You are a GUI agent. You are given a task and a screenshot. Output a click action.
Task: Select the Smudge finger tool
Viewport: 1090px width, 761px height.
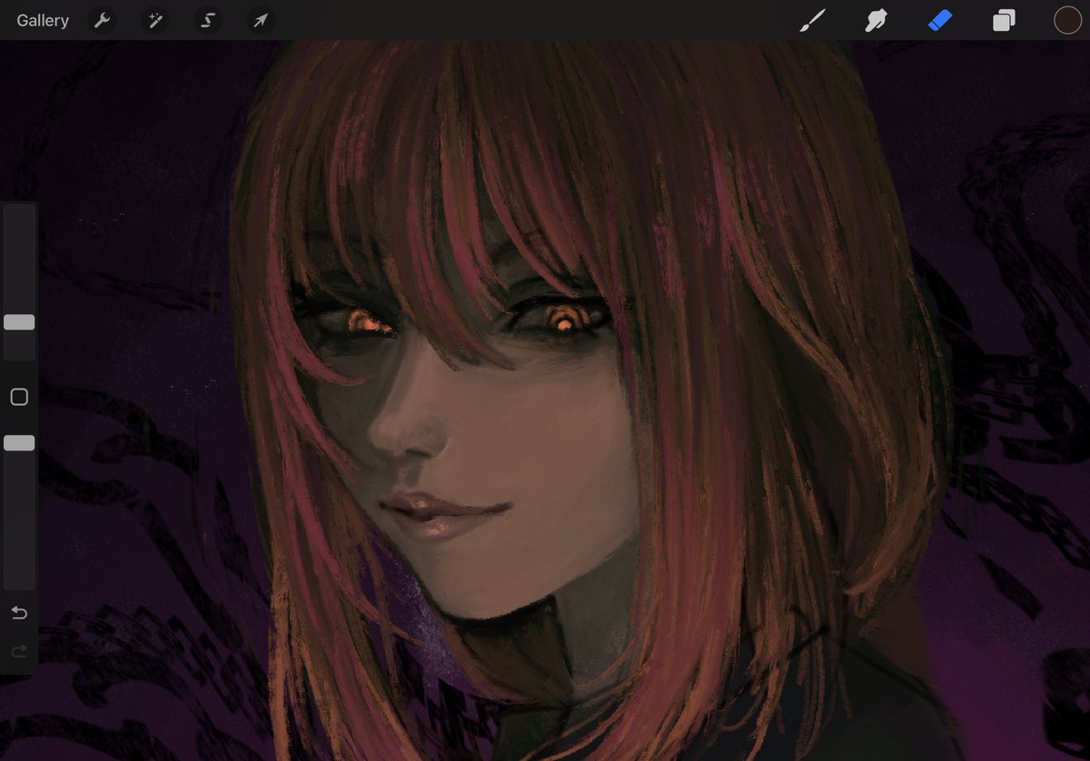876,20
